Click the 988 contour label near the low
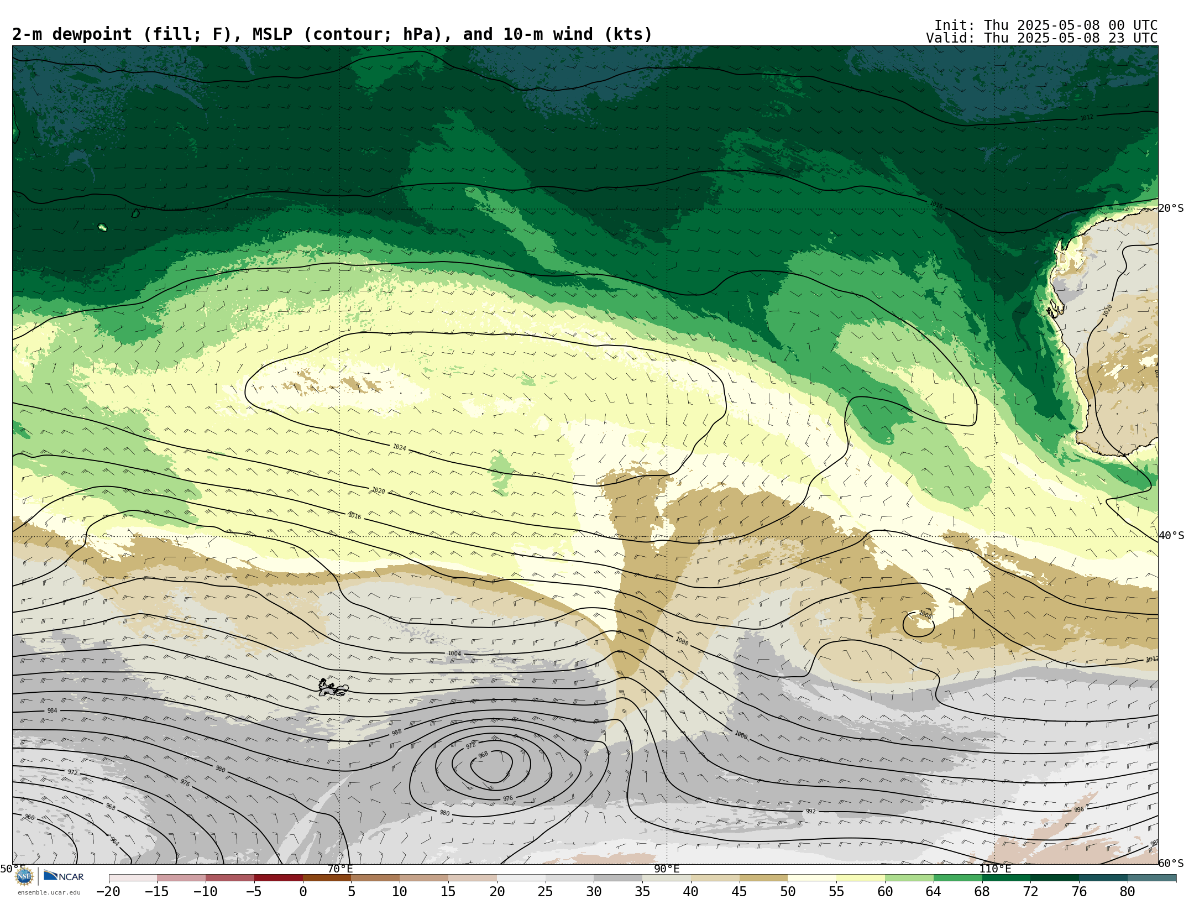The width and height of the screenshot is (1194, 899). pyautogui.click(x=396, y=732)
